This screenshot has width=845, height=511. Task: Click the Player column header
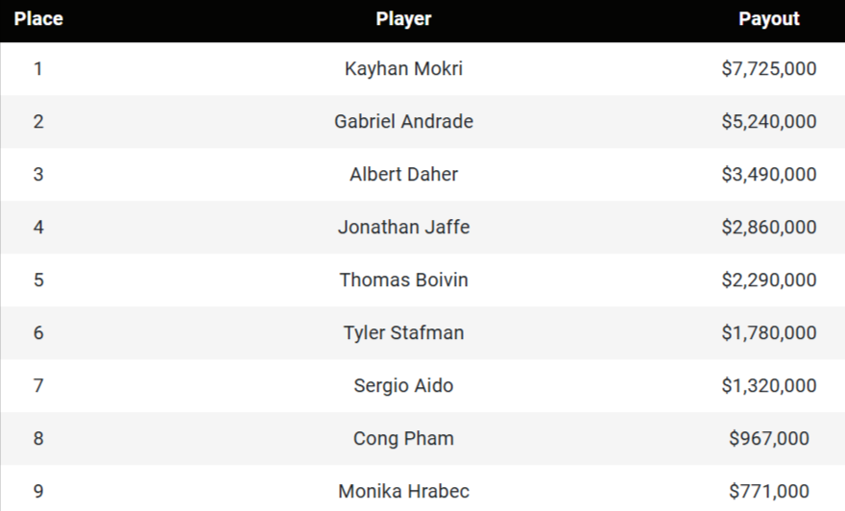pyautogui.click(x=403, y=19)
